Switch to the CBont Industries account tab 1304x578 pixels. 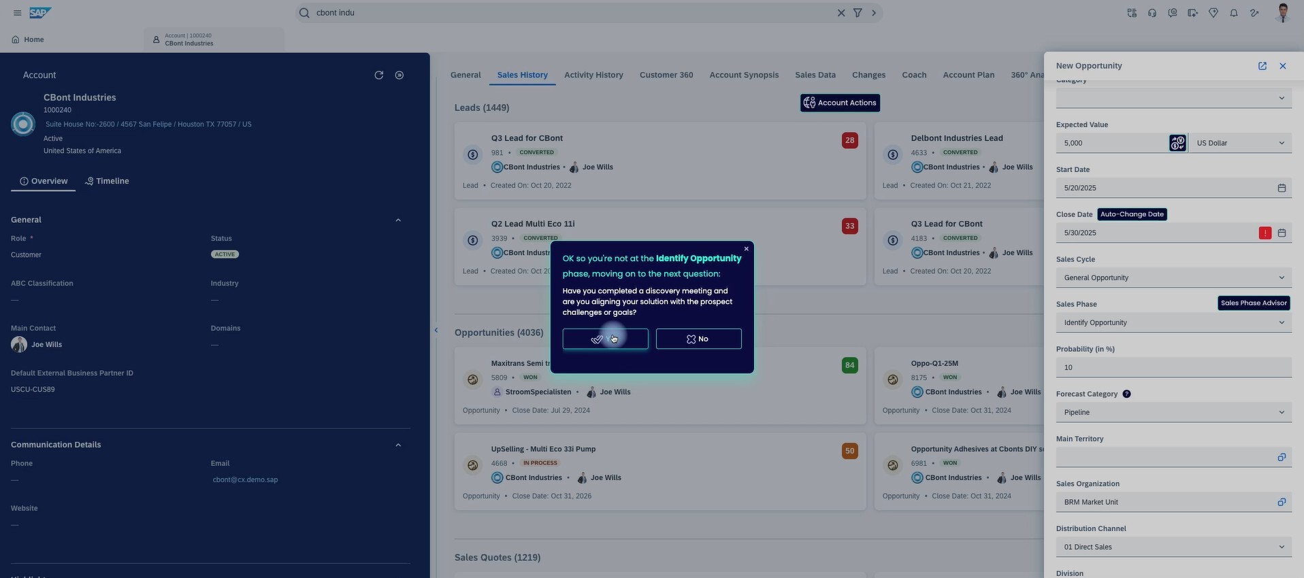tap(214, 39)
